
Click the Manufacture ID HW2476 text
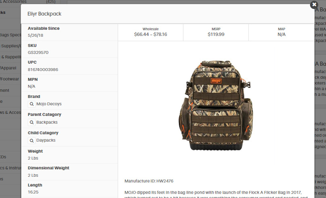[149, 181]
